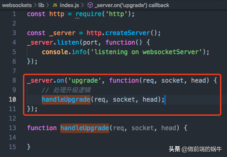
Task: Click line number 13 in the gutter
Action: [12, 128]
